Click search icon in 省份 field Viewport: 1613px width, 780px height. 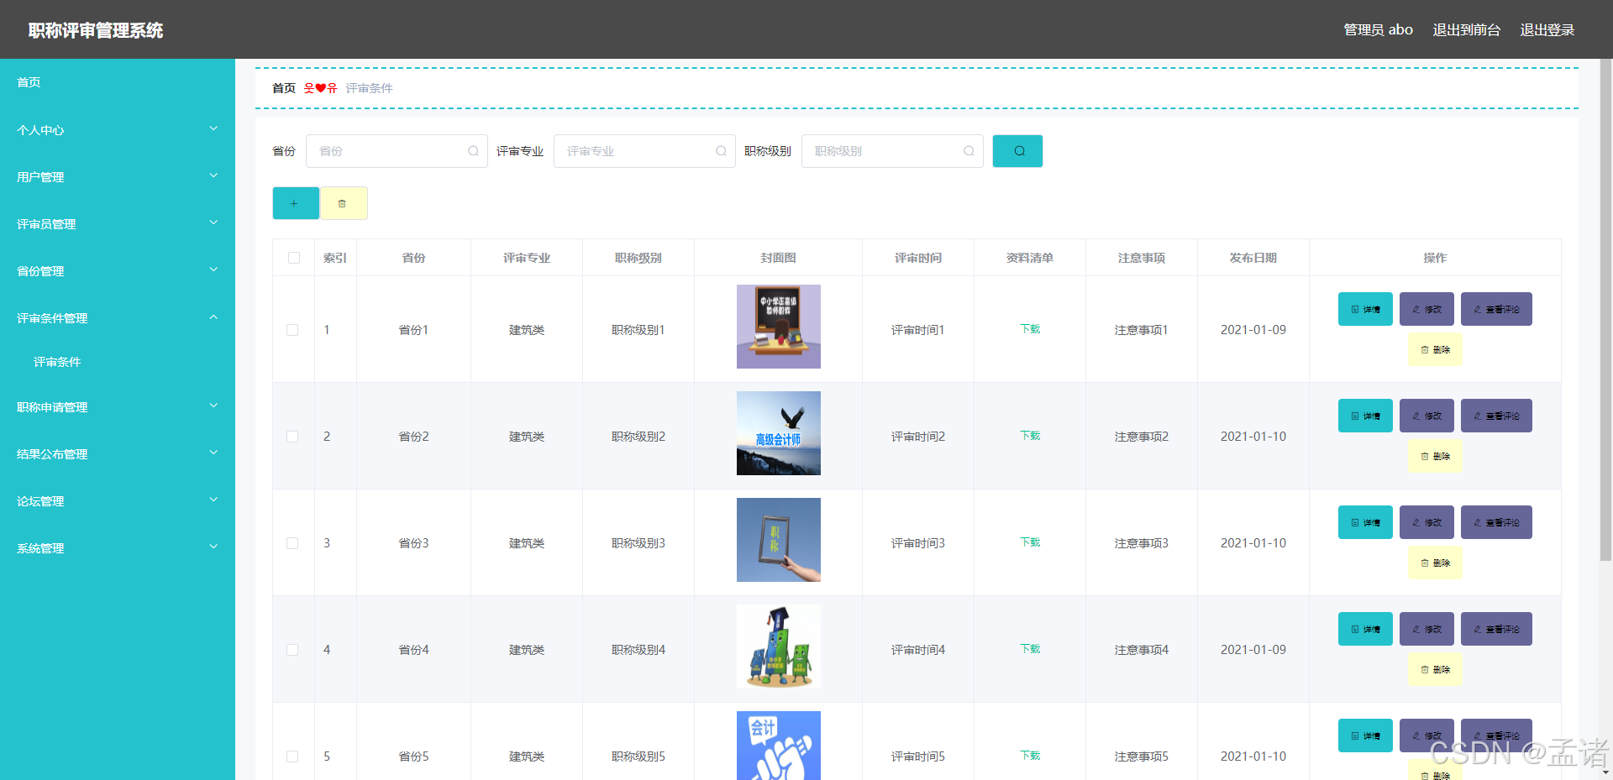click(x=473, y=151)
